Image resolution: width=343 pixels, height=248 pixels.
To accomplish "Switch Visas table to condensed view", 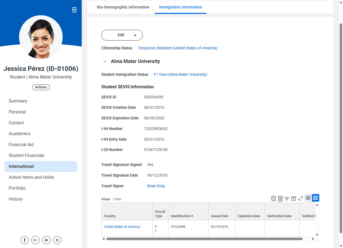I will [308, 198].
